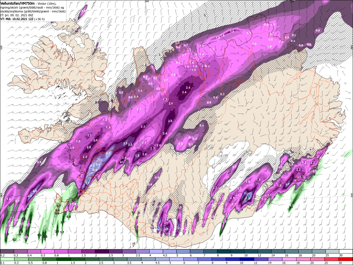Pick the red 30 swatch in bottom legend row
353x265 pixels.
pyautogui.click(x=346, y=259)
